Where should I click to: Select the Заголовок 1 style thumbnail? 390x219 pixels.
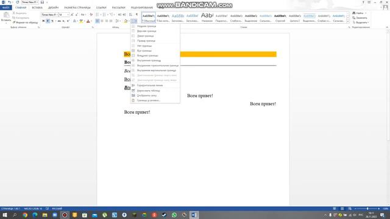coord(178,18)
